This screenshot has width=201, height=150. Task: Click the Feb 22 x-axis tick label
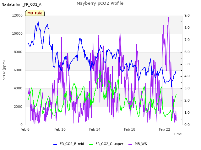point(165,129)
